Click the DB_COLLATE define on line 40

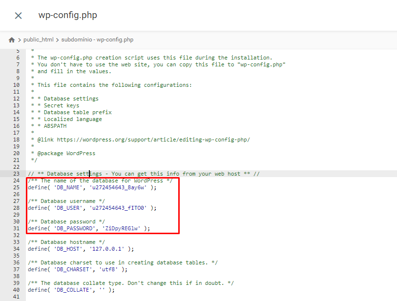pos(71,289)
